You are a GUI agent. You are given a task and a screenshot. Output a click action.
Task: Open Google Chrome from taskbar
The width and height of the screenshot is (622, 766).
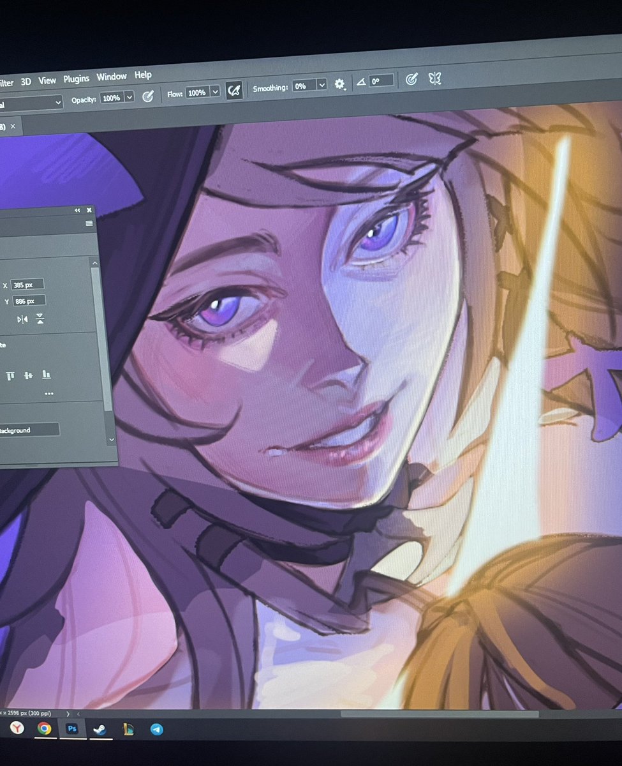point(44,728)
